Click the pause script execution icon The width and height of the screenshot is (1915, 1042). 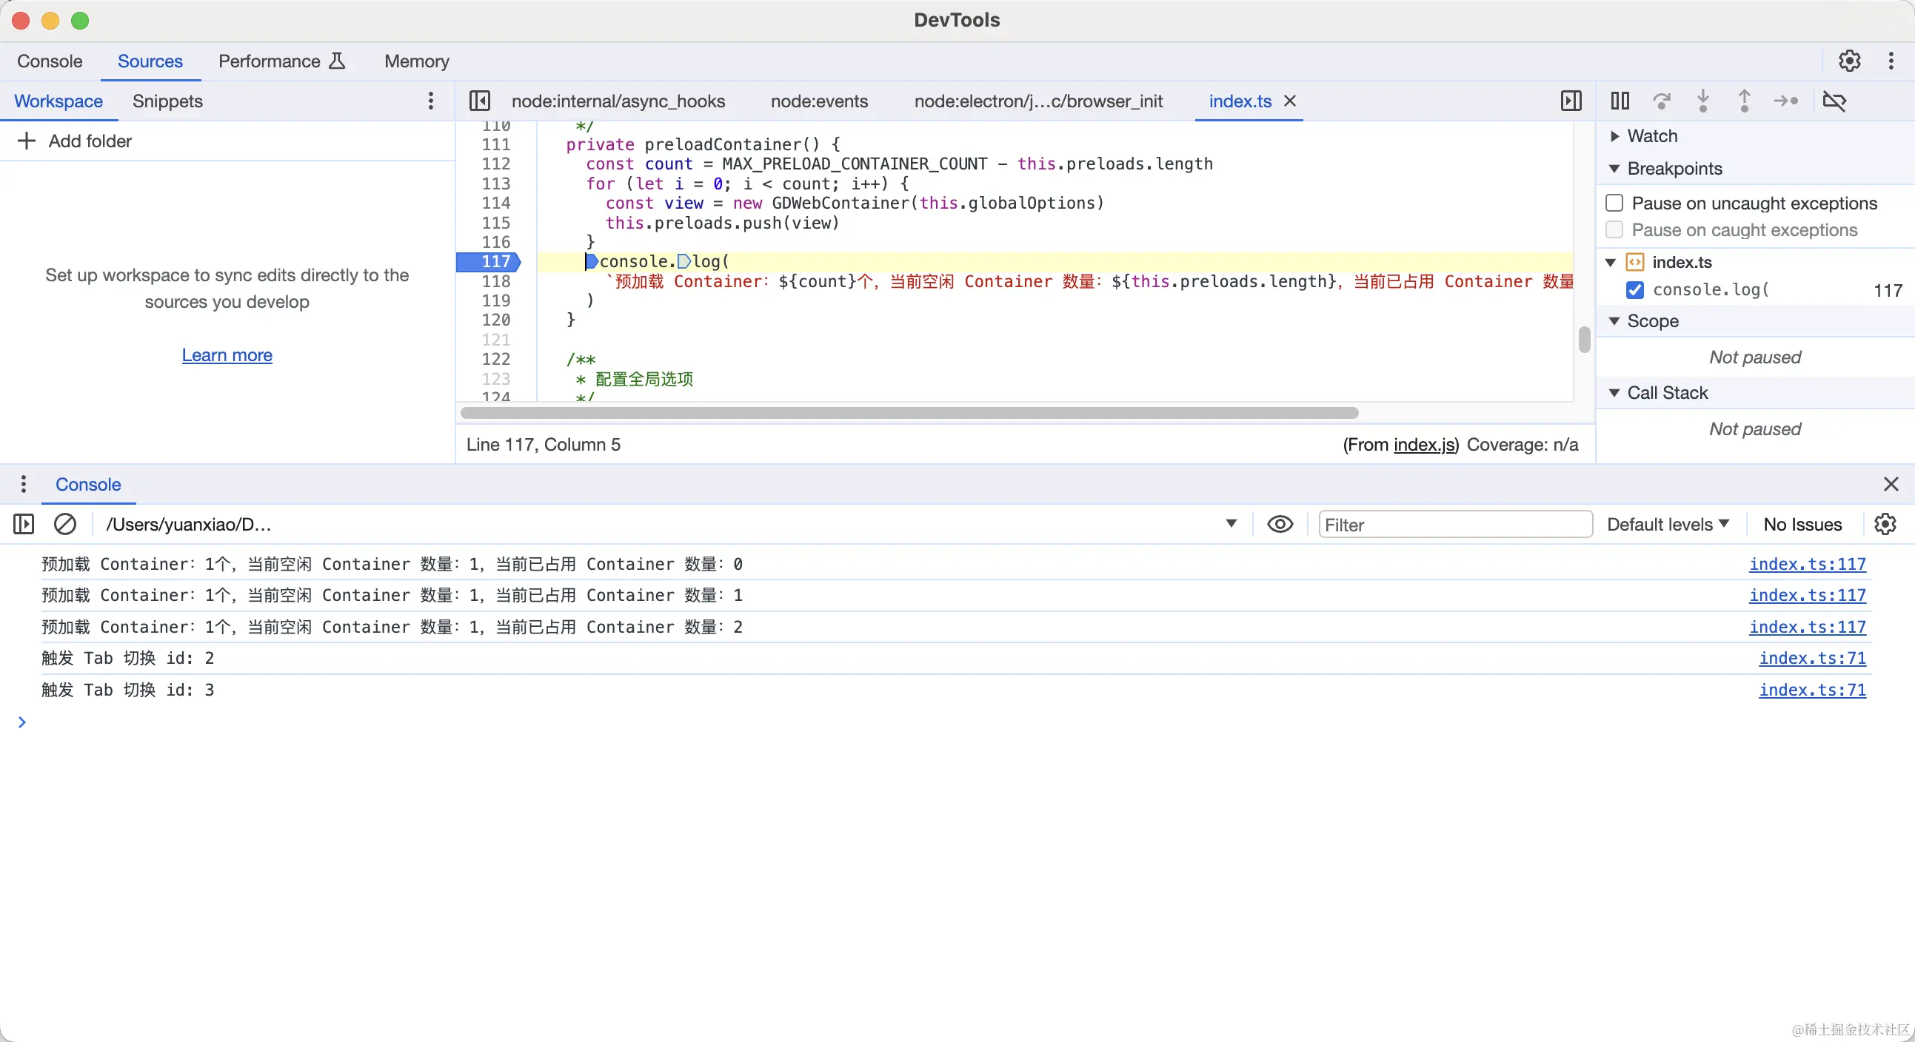(1620, 101)
